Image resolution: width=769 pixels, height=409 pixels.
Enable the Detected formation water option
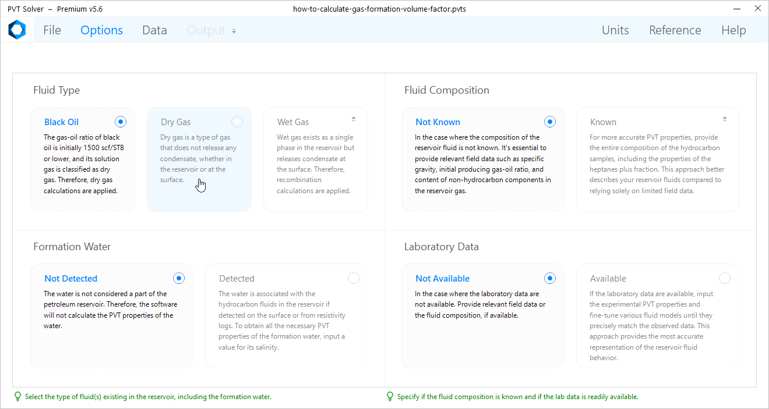(x=354, y=278)
